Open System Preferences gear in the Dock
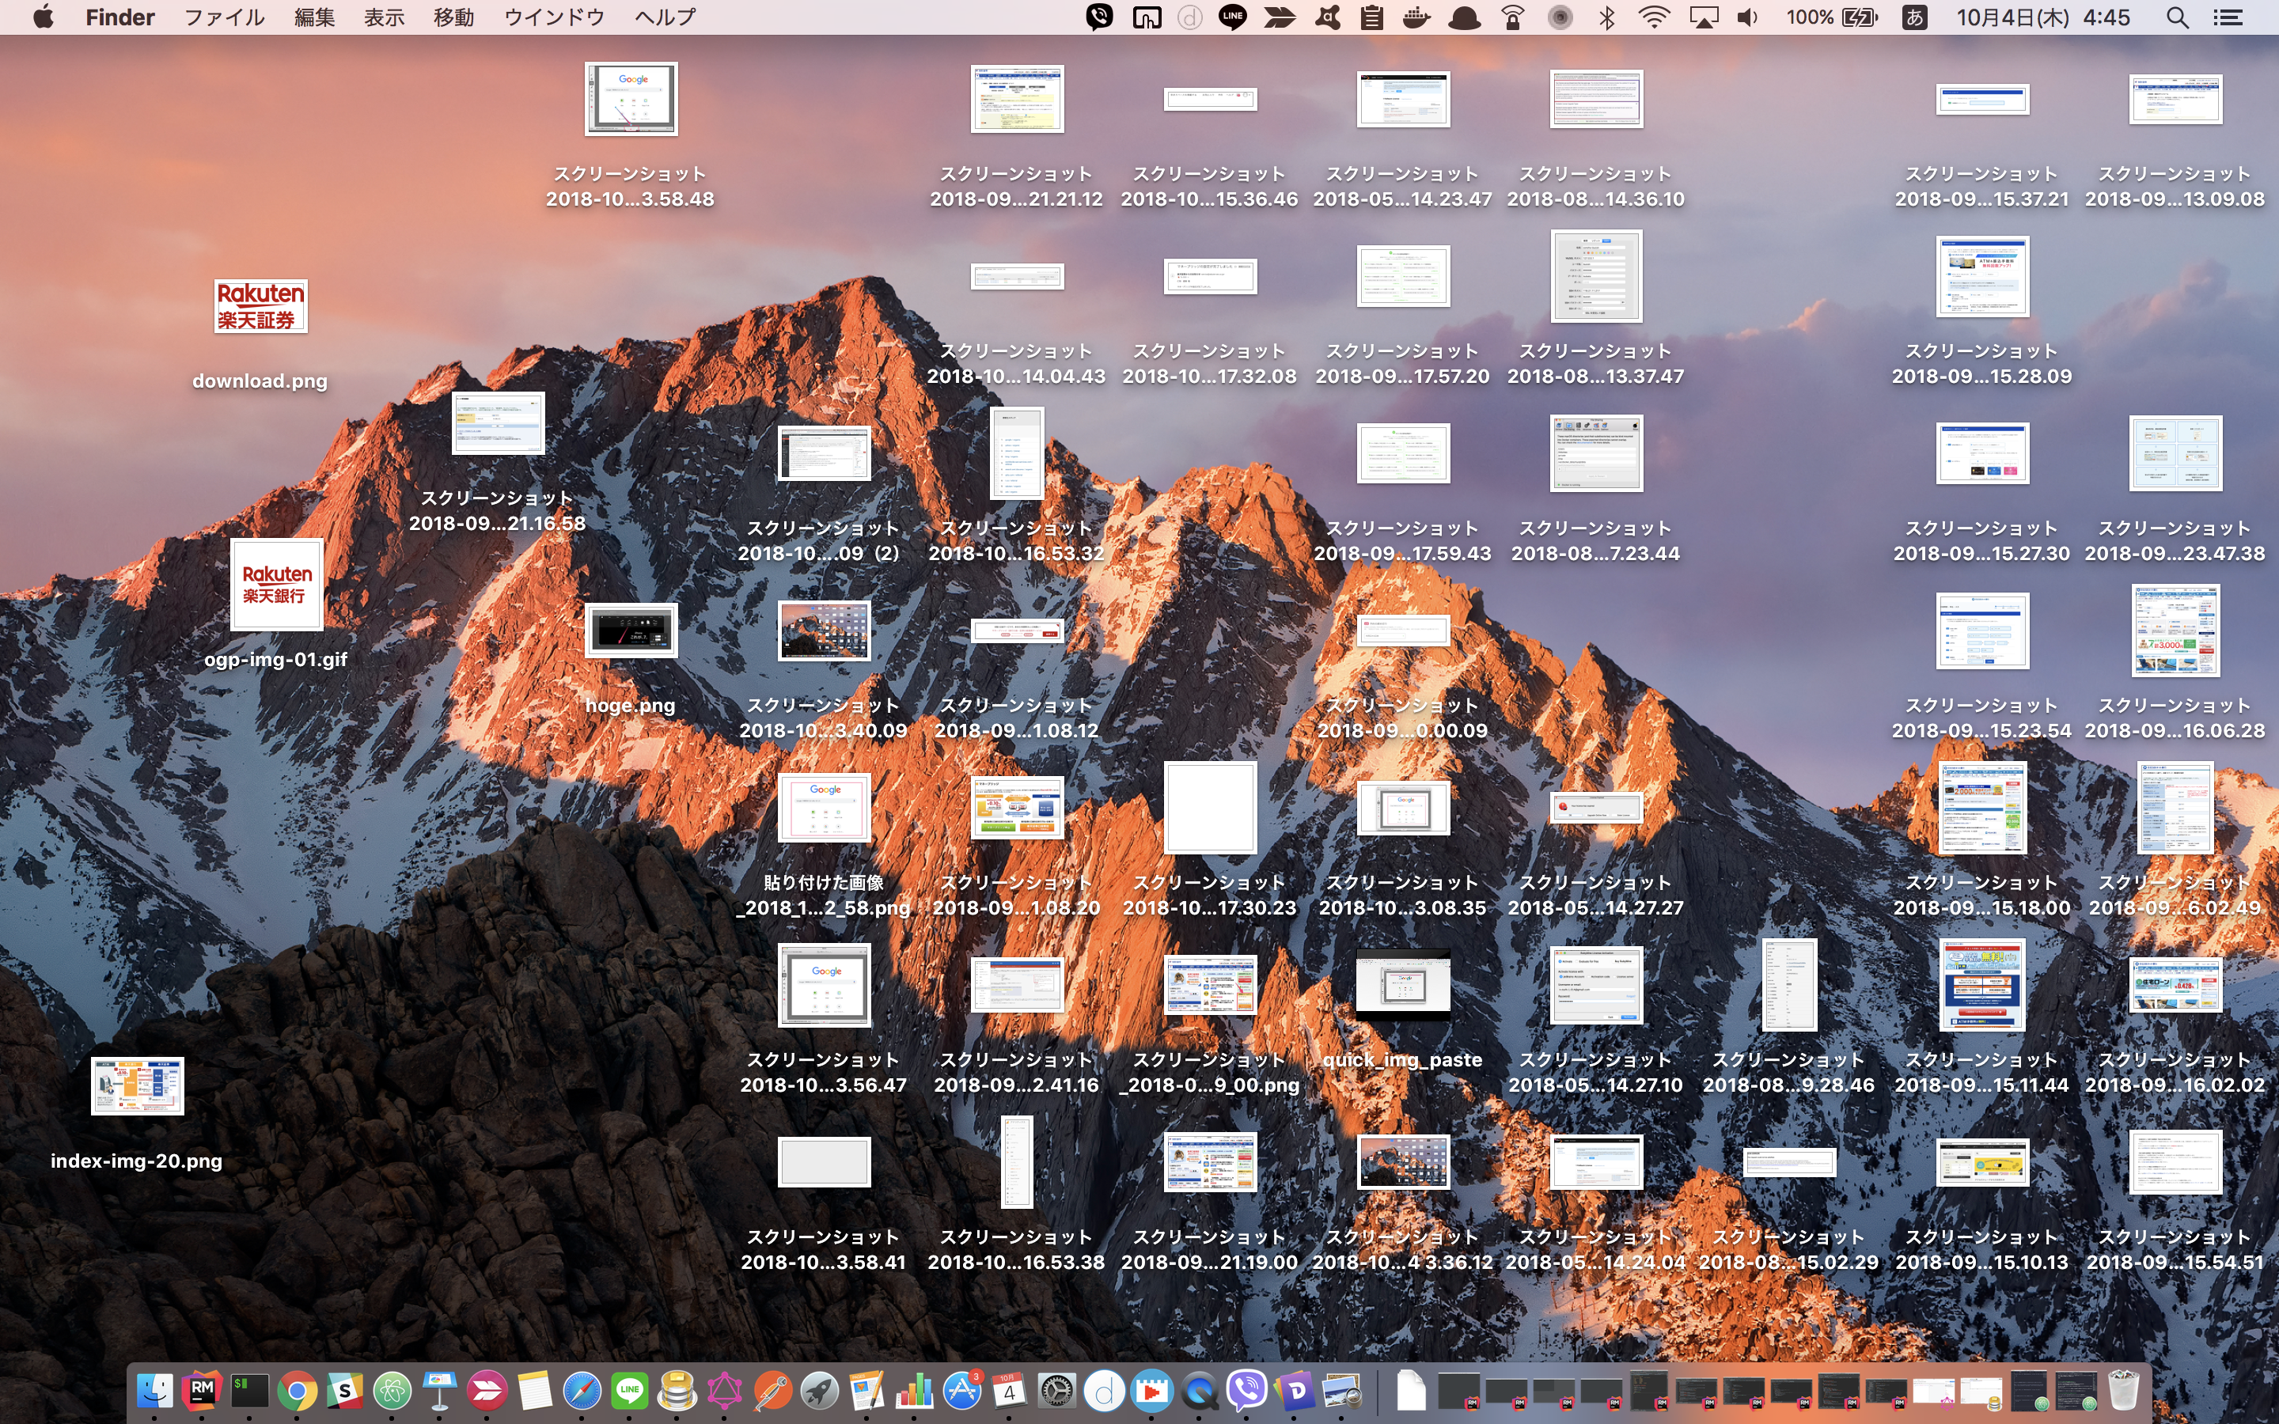Viewport: 2279px width, 1424px height. click(1056, 1391)
